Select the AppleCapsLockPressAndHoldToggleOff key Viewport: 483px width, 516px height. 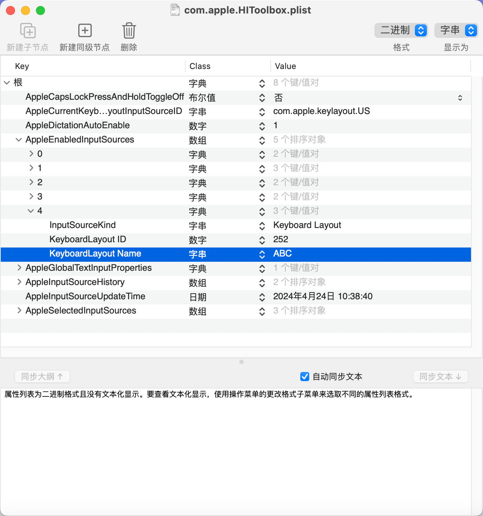(x=105, y=97)
